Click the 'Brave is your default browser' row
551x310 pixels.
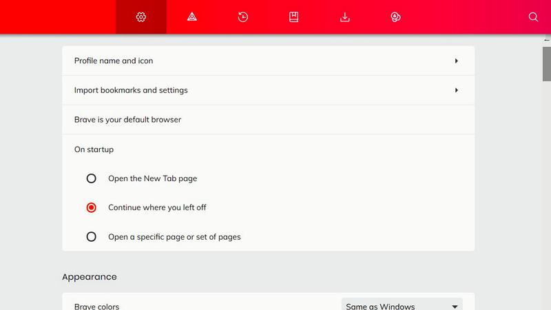click(x=128, y=120)
